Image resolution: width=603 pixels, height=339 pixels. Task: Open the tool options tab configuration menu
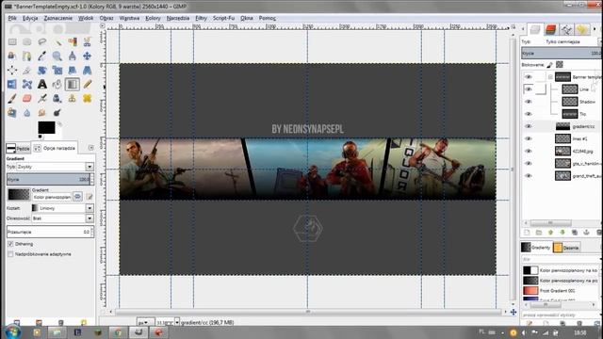click(91, 148)
